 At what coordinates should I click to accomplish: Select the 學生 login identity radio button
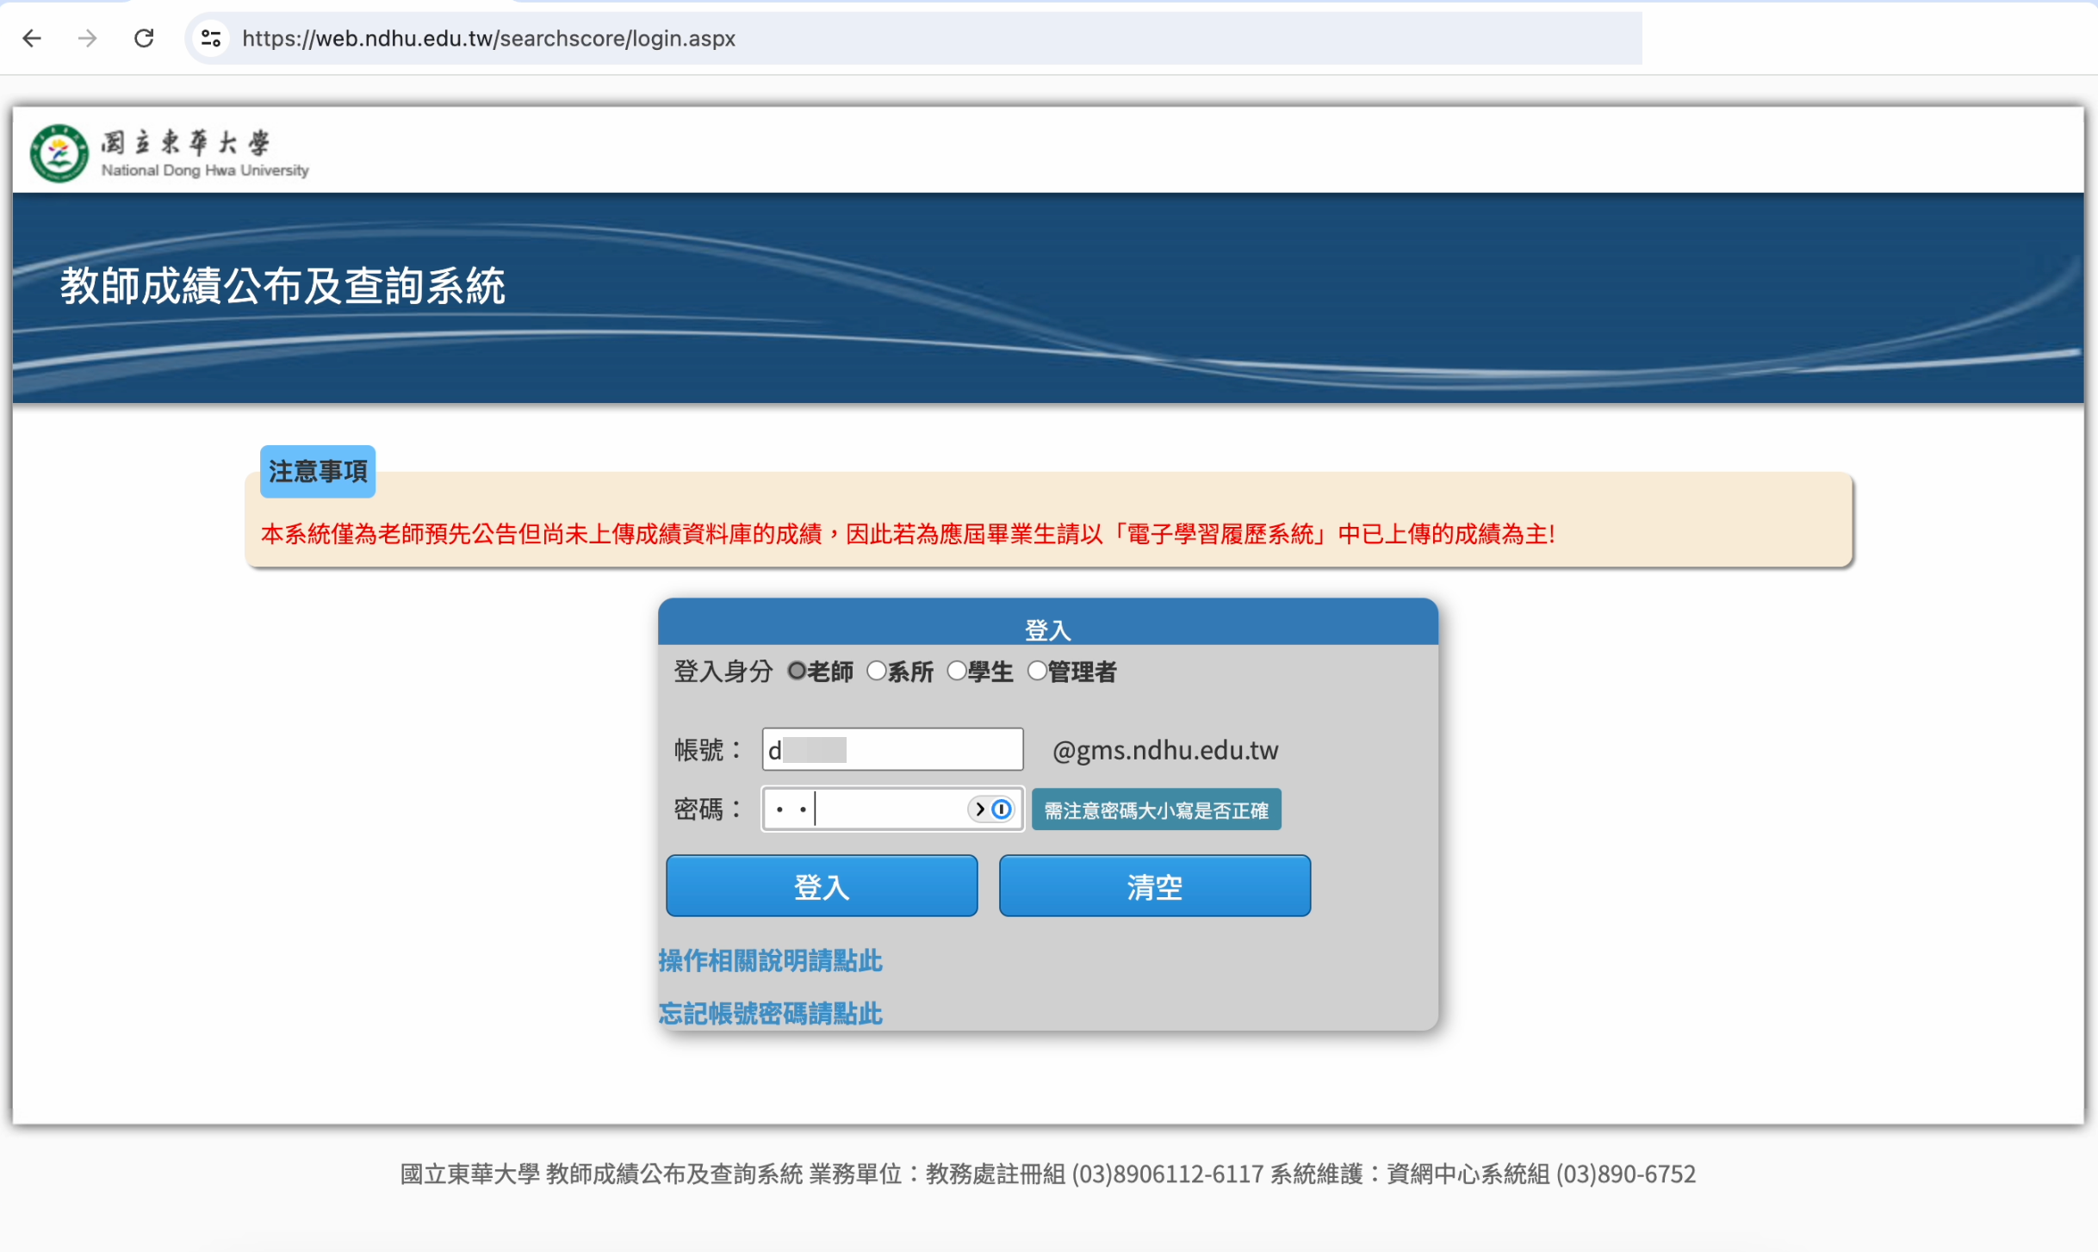coord(956,671)
